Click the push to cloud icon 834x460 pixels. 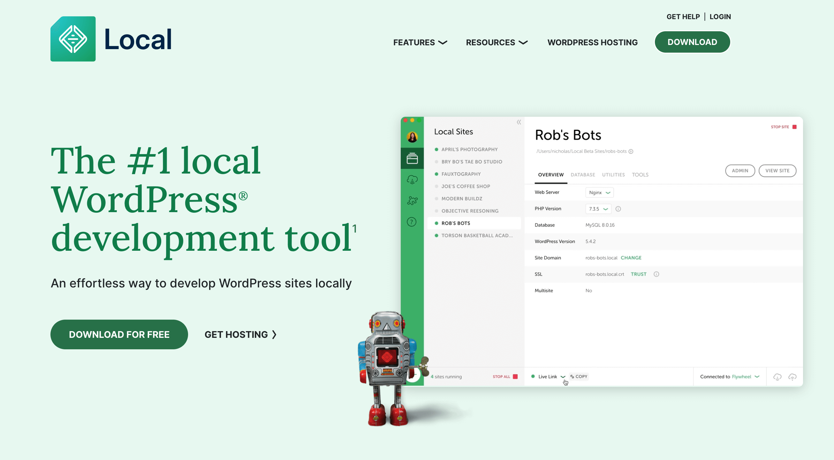(792, 377)
